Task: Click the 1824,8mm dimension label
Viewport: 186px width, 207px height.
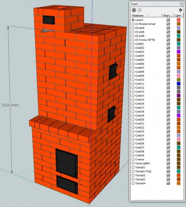Action: [x=10, y=105]
